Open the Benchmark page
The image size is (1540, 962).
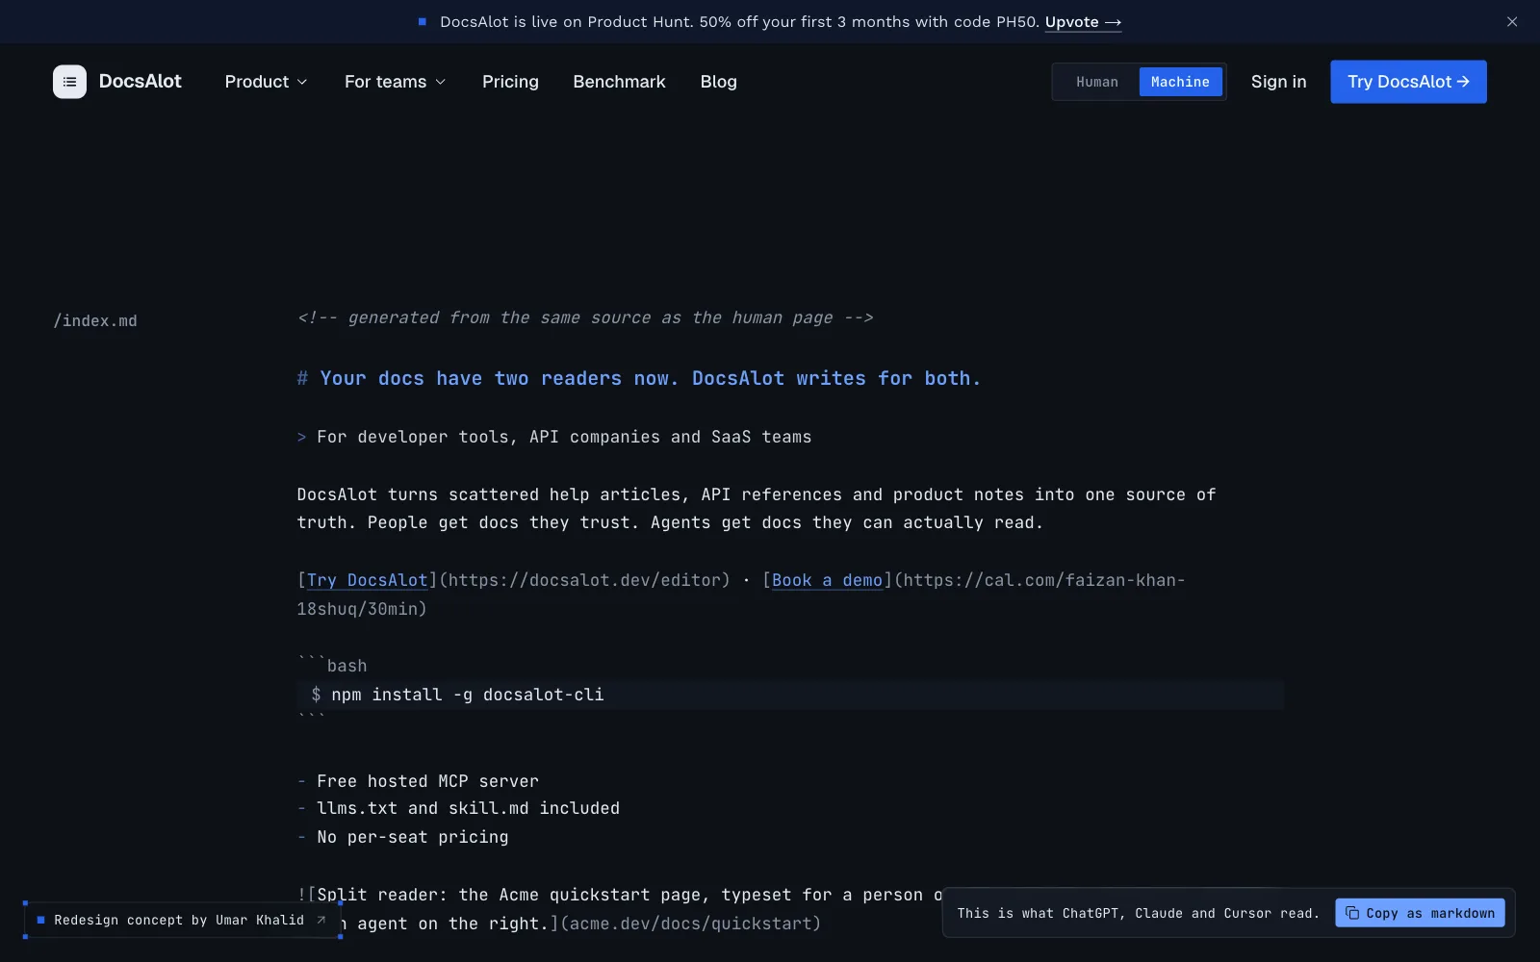point(619,82)
